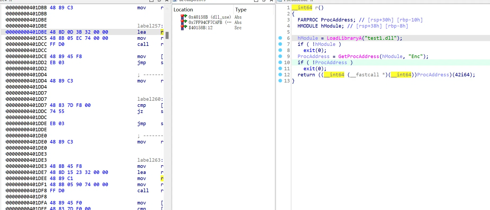Image resolution: width=490 pixels, height=210 pixels.
Task: Click [rsp+30h] comment on line 3
Action: click(381, 20)
